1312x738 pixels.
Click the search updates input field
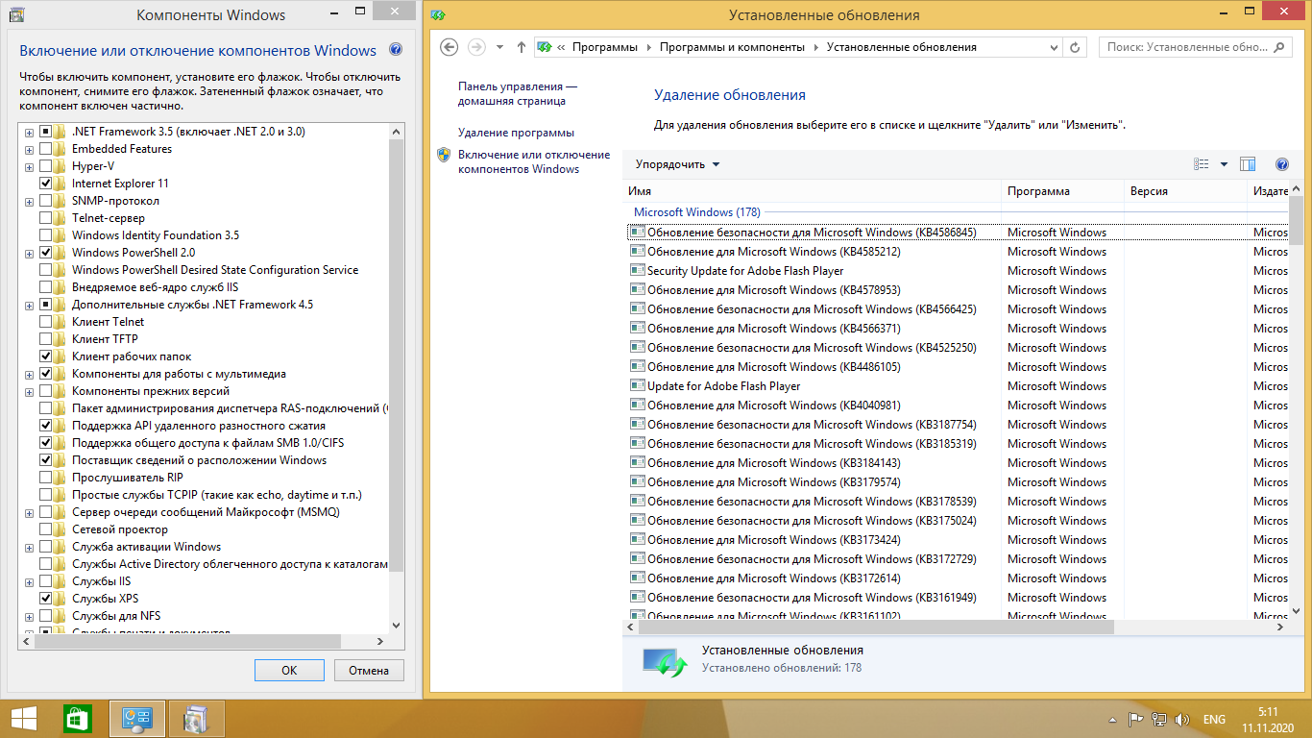pos(1186,46)
